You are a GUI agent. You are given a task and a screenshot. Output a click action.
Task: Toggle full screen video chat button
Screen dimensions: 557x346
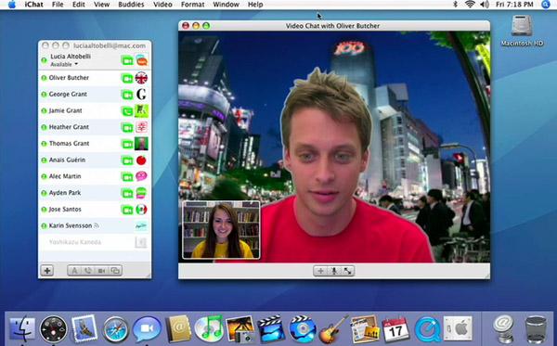pos(347,271)
